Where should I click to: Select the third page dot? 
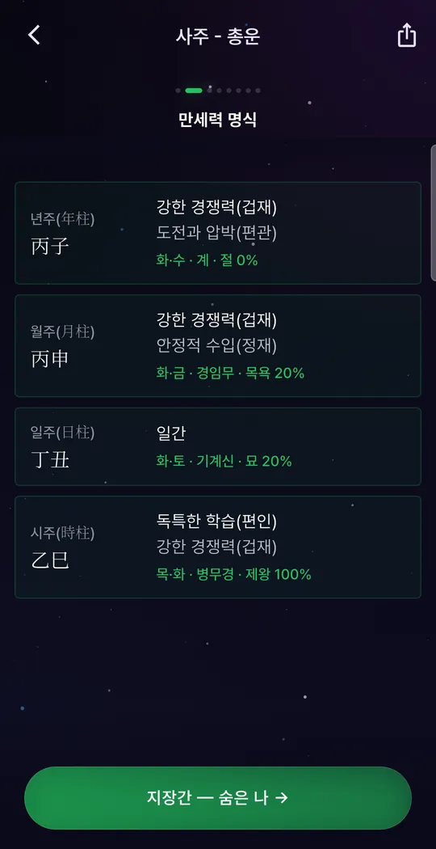tap(209, 91)
